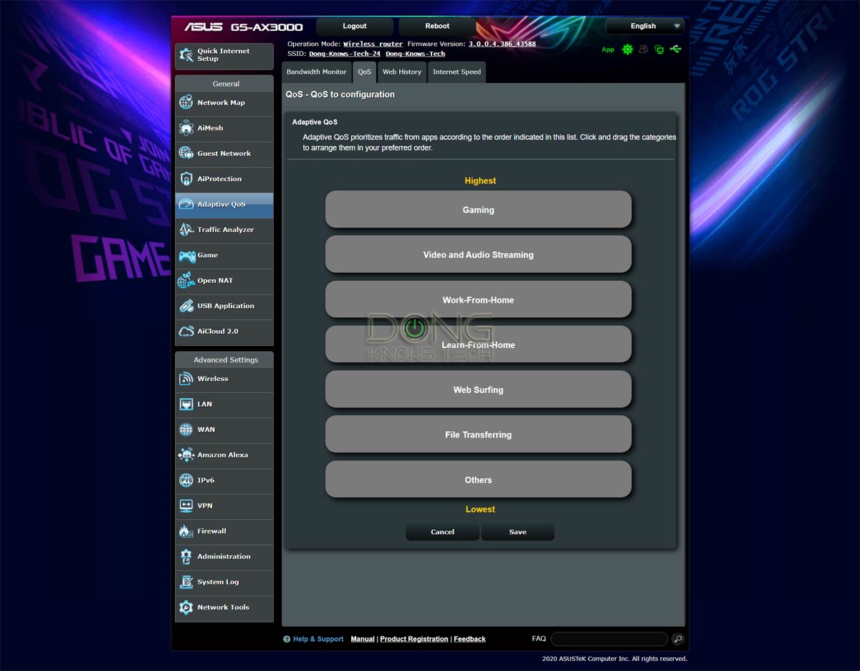Click the FAQ search magnifier icon
This screenshot has width=860, height=671.
[678, 639]
